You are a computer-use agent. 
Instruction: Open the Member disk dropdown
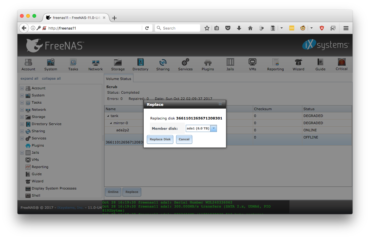[x=213, y=128]
